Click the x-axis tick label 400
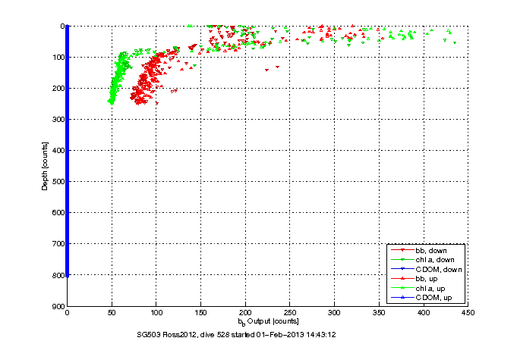The width and height of the screenshot is (517, 344). [424, 312]
